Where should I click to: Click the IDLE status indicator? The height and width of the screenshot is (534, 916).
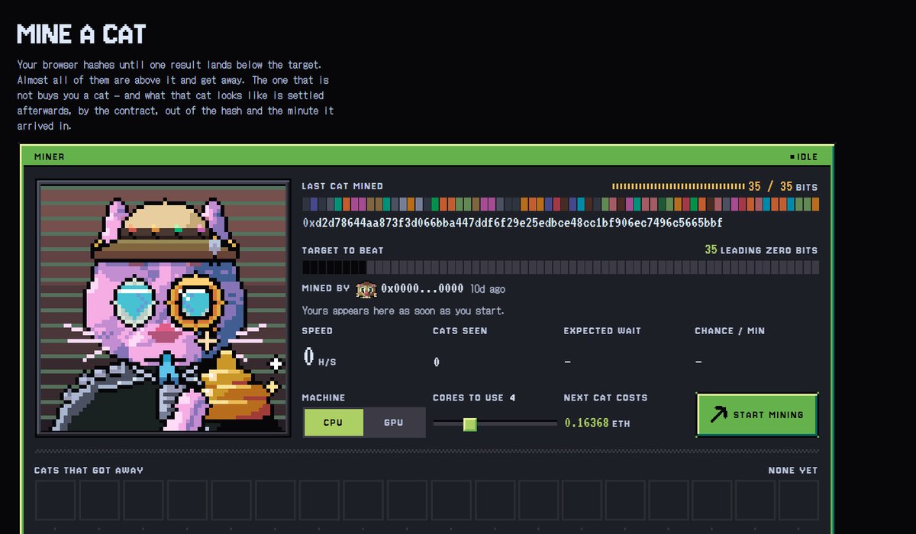[804, 157]
